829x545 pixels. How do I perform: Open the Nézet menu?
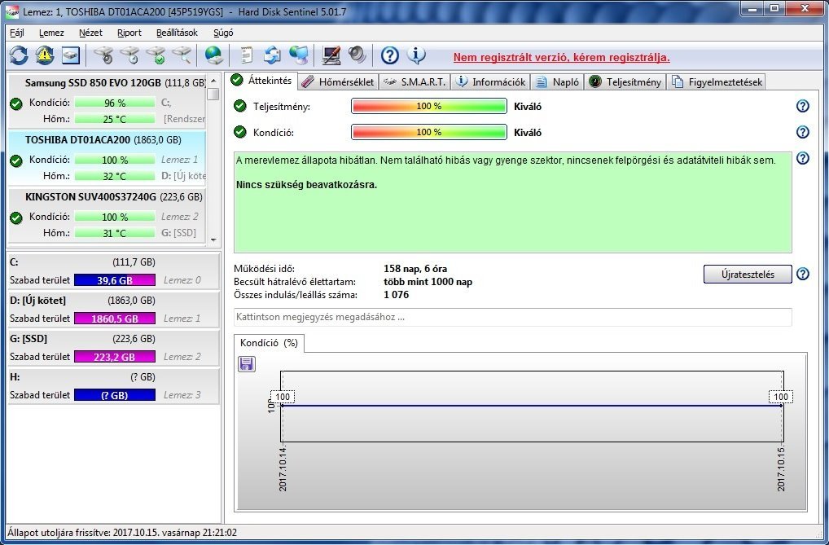coord(90,33)
